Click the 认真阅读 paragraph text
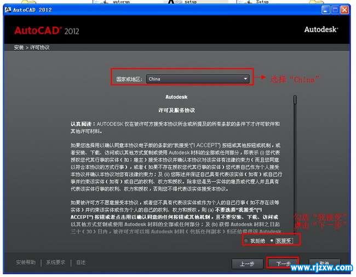The height and width of the screenshot is (277, 356). tap(175, 127)
